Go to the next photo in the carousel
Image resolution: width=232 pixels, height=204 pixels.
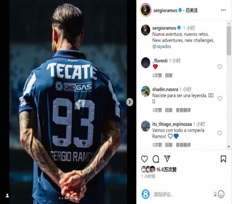pyautogui.click(x=129, y=102)
